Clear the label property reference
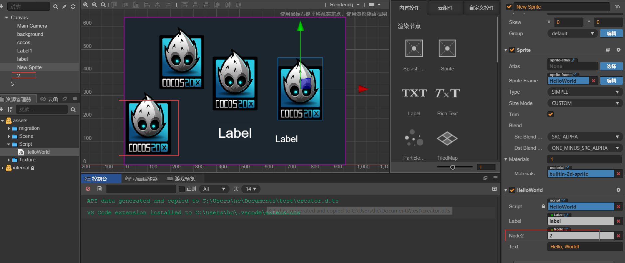 618,221
